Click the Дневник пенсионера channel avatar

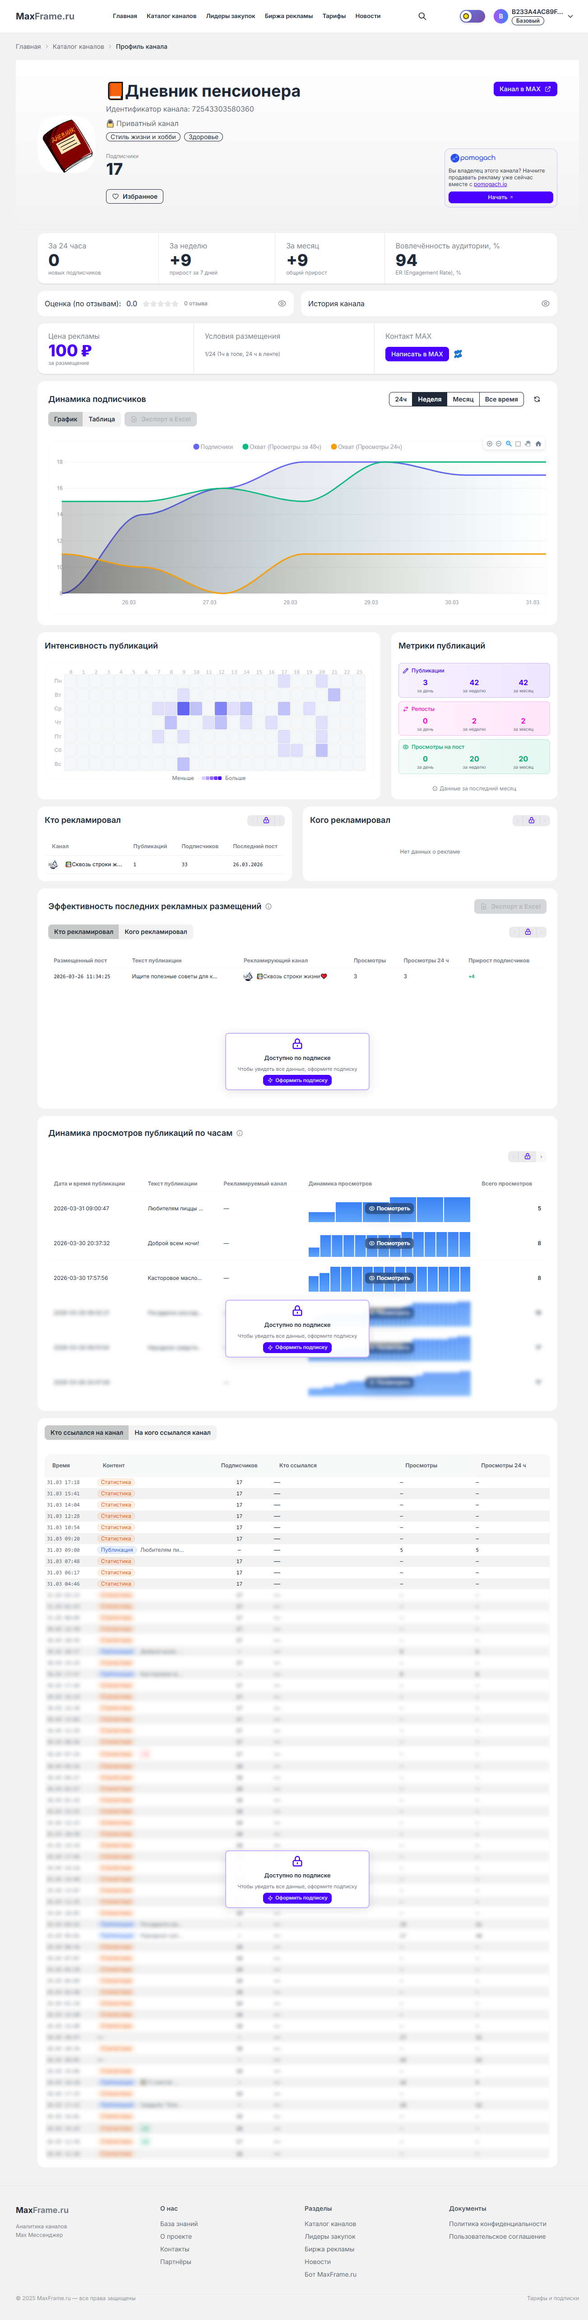(67, 144)
